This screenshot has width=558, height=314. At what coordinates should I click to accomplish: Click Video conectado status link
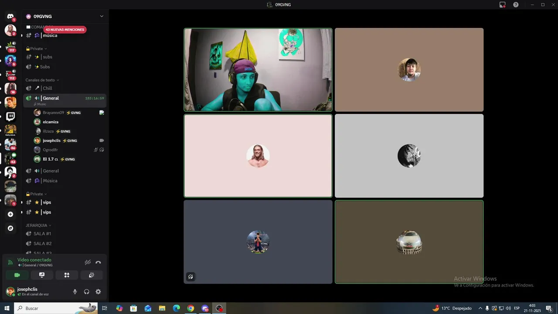coord(34,260)
